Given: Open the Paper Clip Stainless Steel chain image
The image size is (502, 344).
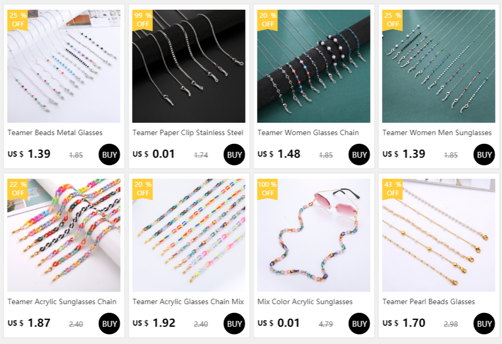Looking at the screenshot, I should coord(189,66).
